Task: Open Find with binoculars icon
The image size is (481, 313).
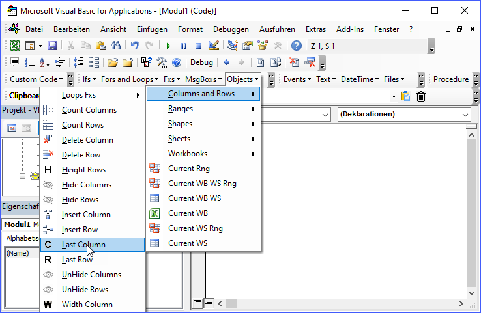Action: pos(115,46)
